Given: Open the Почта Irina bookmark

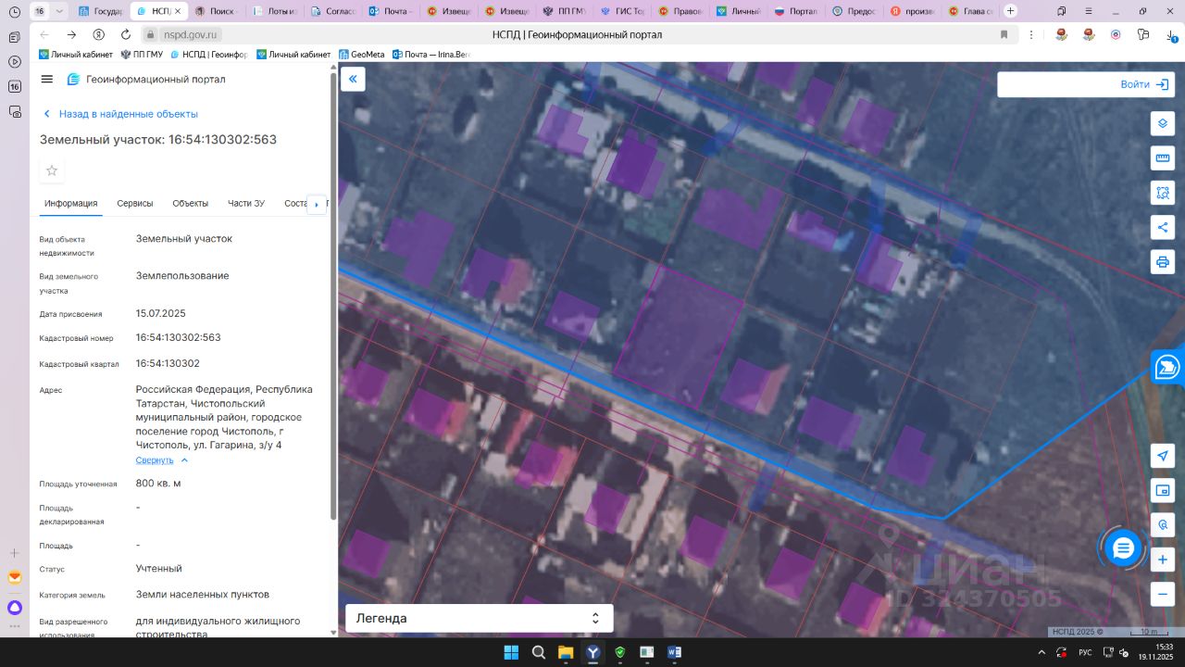Looking at the screenshot, I should (431, 55).
